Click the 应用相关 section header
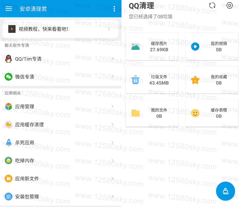The image size is (241, 207). pyautogui.click(x=12, y=93)
